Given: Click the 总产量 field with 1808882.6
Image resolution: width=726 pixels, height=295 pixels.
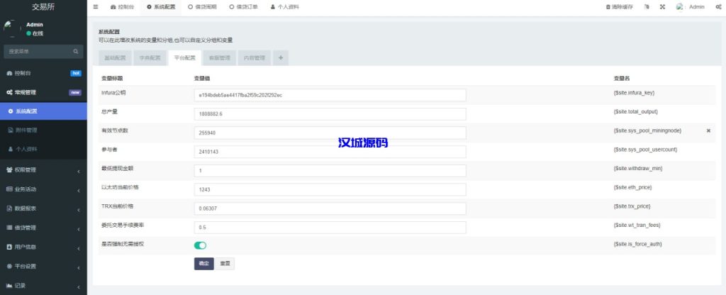Looking at the screenshot, I should click(x=330, y=114).
